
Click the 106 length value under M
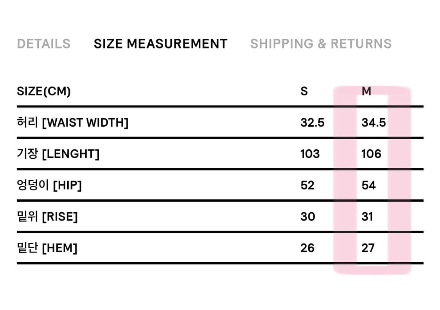click(x=371, y=154)
